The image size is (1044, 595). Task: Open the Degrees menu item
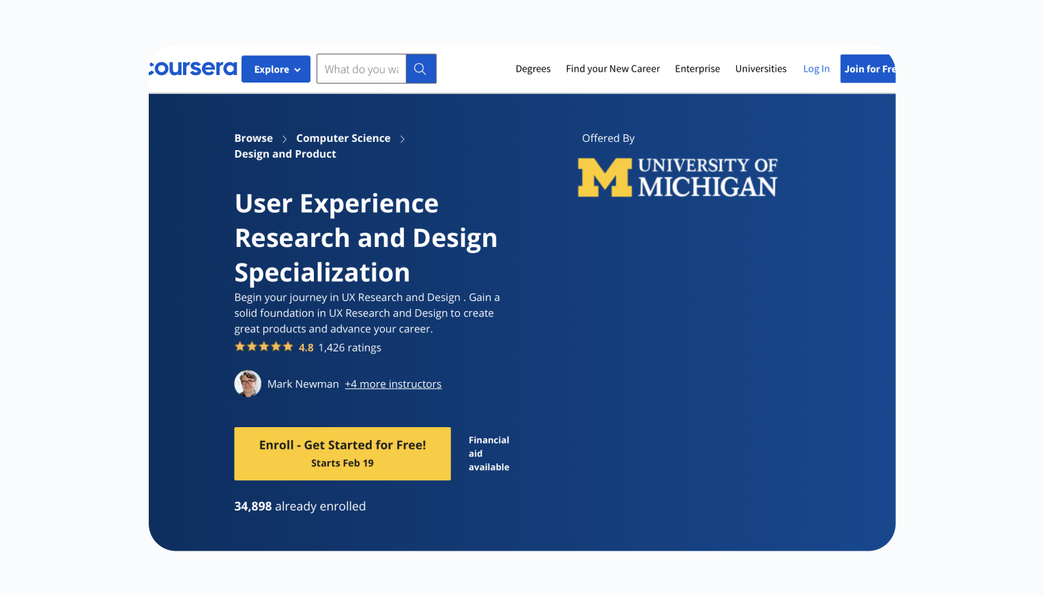click(x=533, y=69)
